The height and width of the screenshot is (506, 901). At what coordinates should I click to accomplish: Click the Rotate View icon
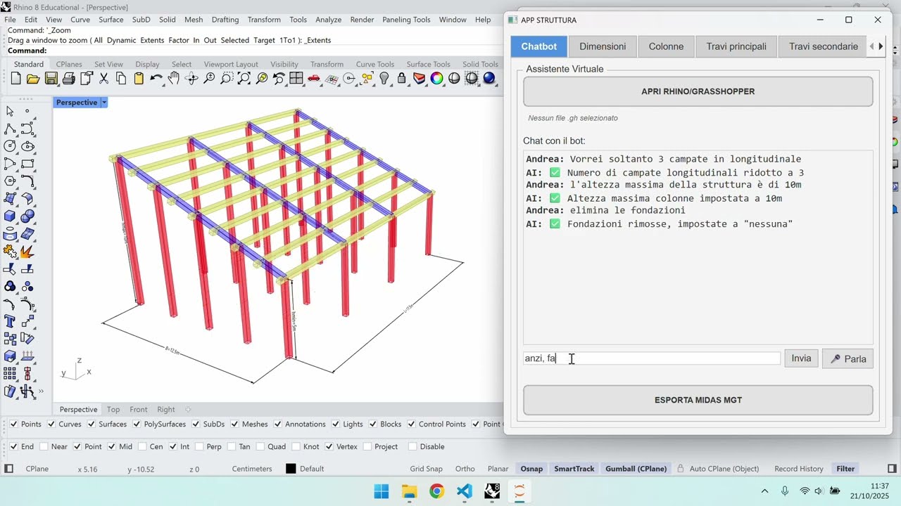tap(191, 79)
